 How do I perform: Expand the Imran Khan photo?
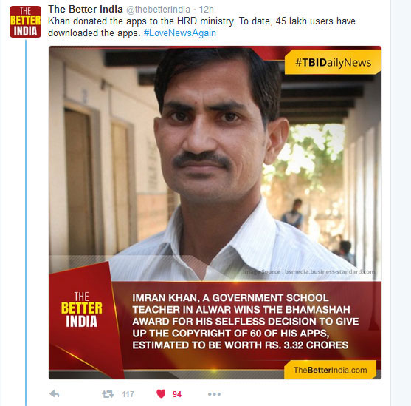click(215, 212)
